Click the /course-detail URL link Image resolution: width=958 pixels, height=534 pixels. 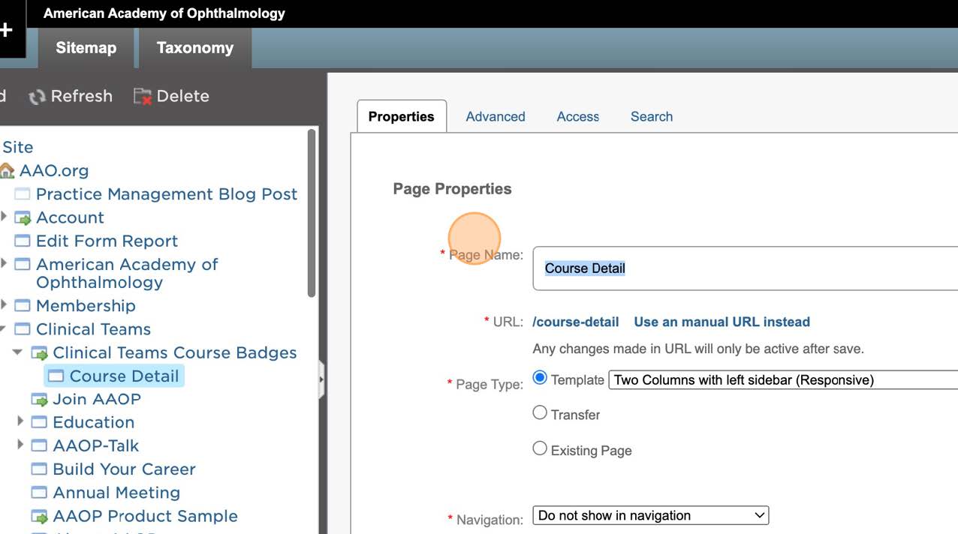coord(576,322)
